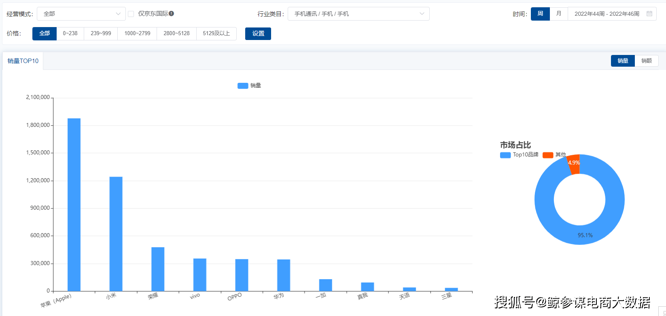This screenshot has width=666, height=316.
Task: Click the 三星 sales bar
Action: click(x=452, y=290)
